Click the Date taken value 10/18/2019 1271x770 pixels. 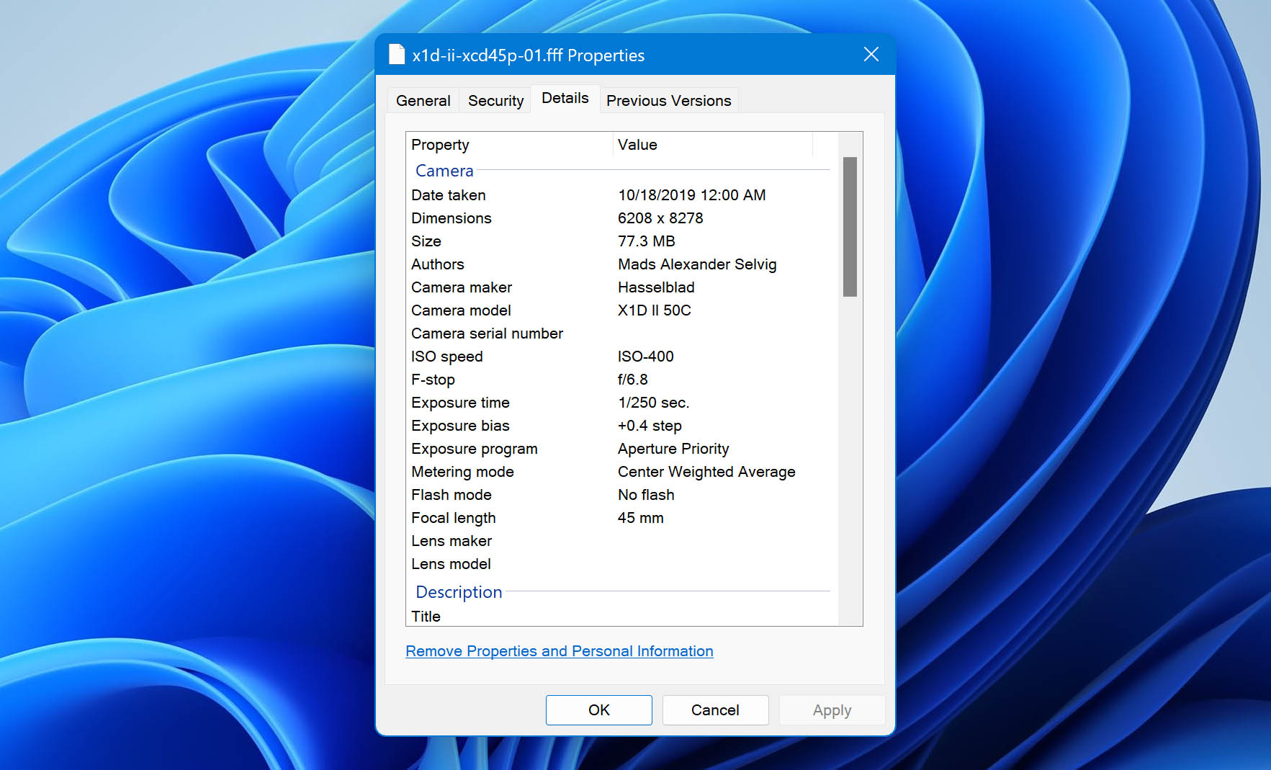pyautogui.click(x=691, y=194)
